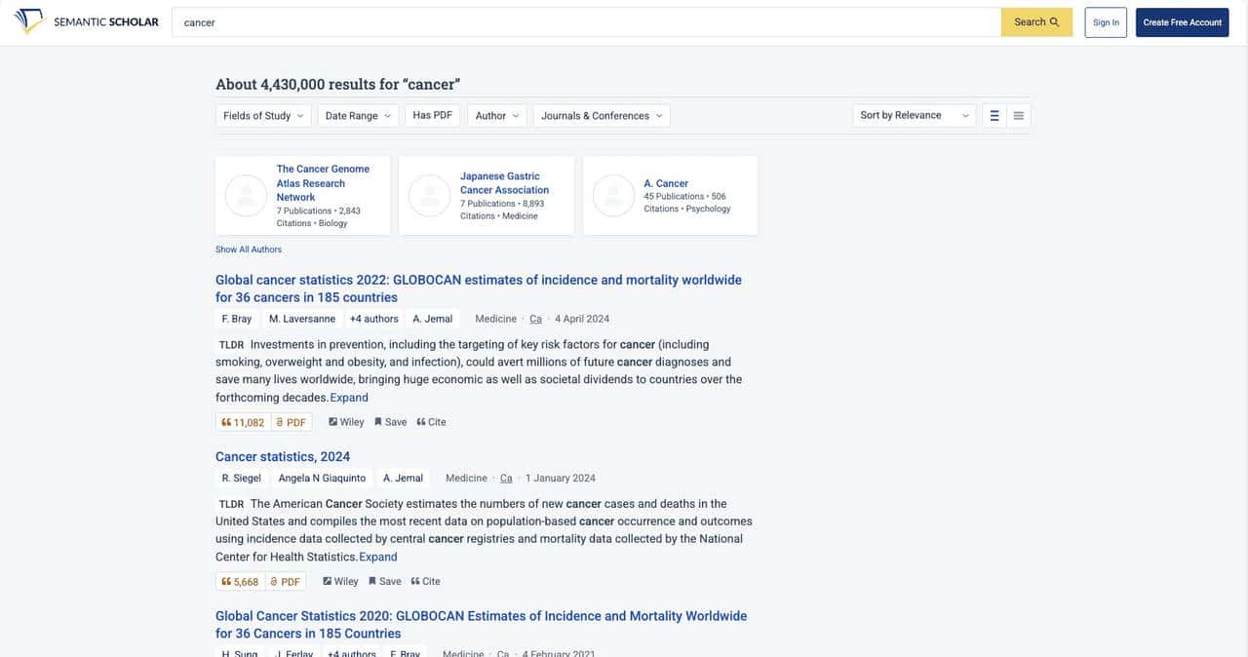Switch to expanded list view icon

point(994,115)
